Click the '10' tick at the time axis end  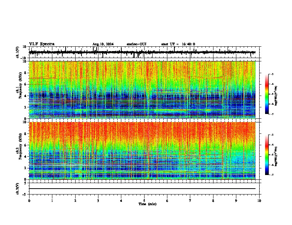(259, 201)
